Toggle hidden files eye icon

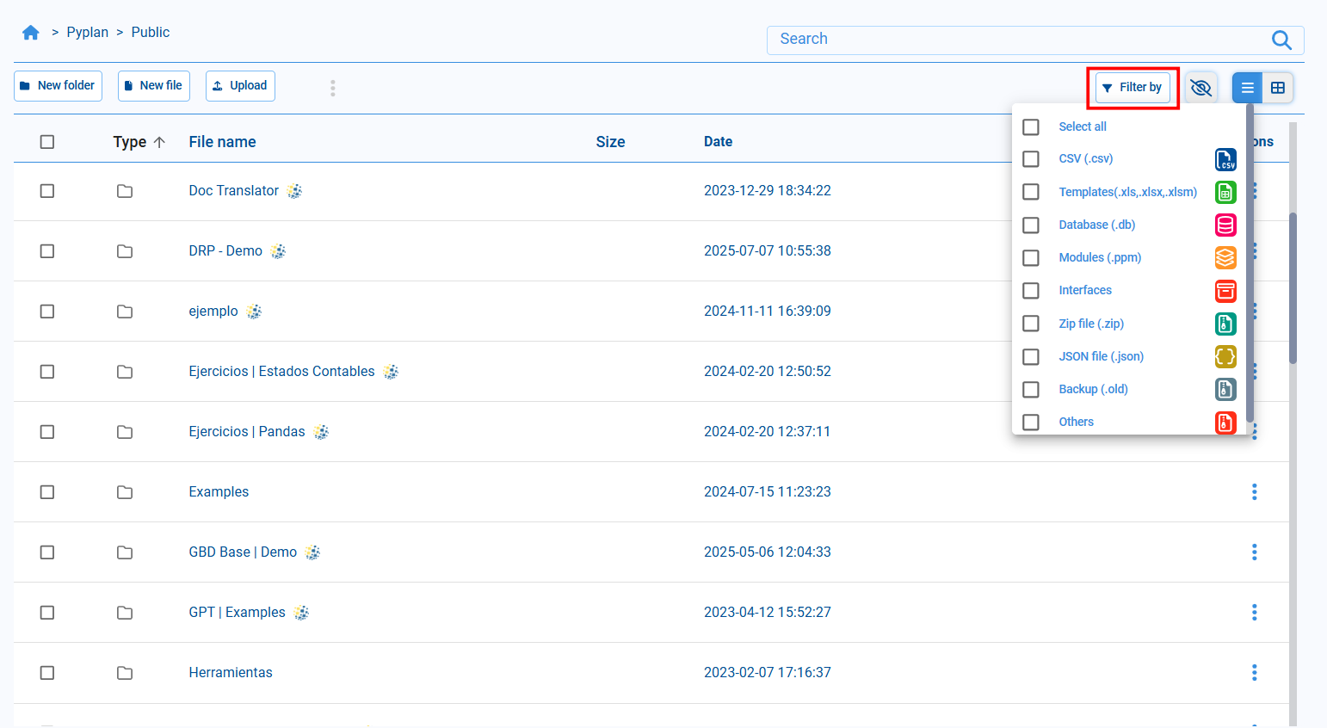coord(1200,88)
